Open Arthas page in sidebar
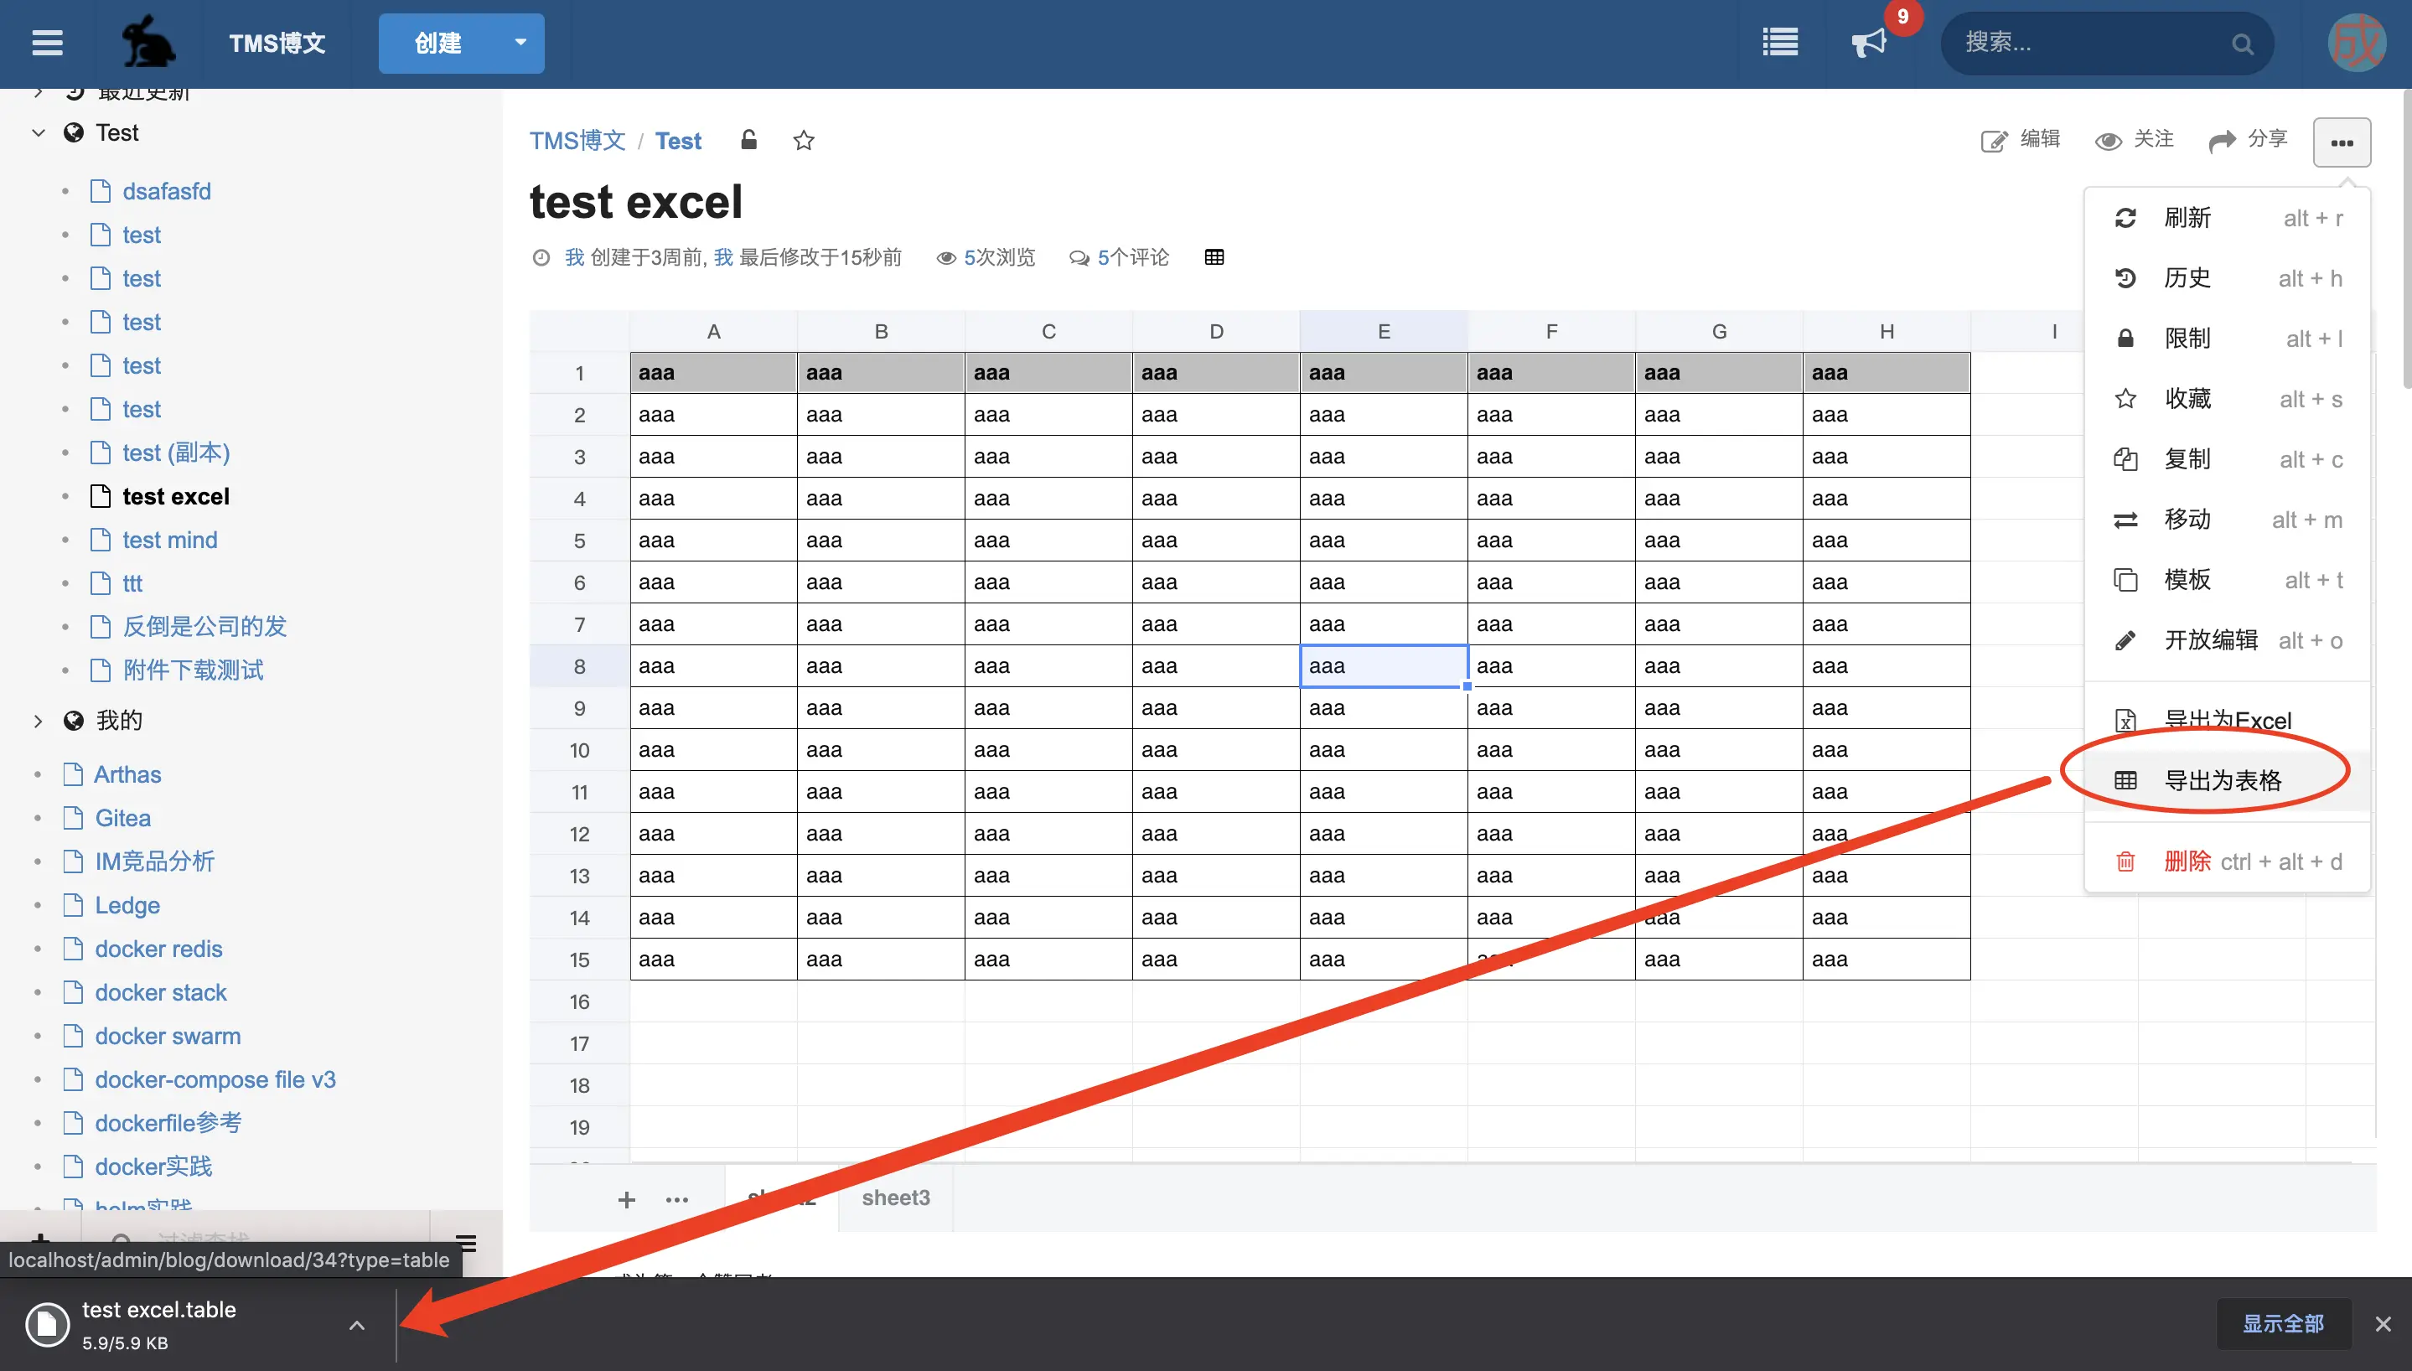Viewport: 2412px width, 1371px height. [x=127, y=775]
